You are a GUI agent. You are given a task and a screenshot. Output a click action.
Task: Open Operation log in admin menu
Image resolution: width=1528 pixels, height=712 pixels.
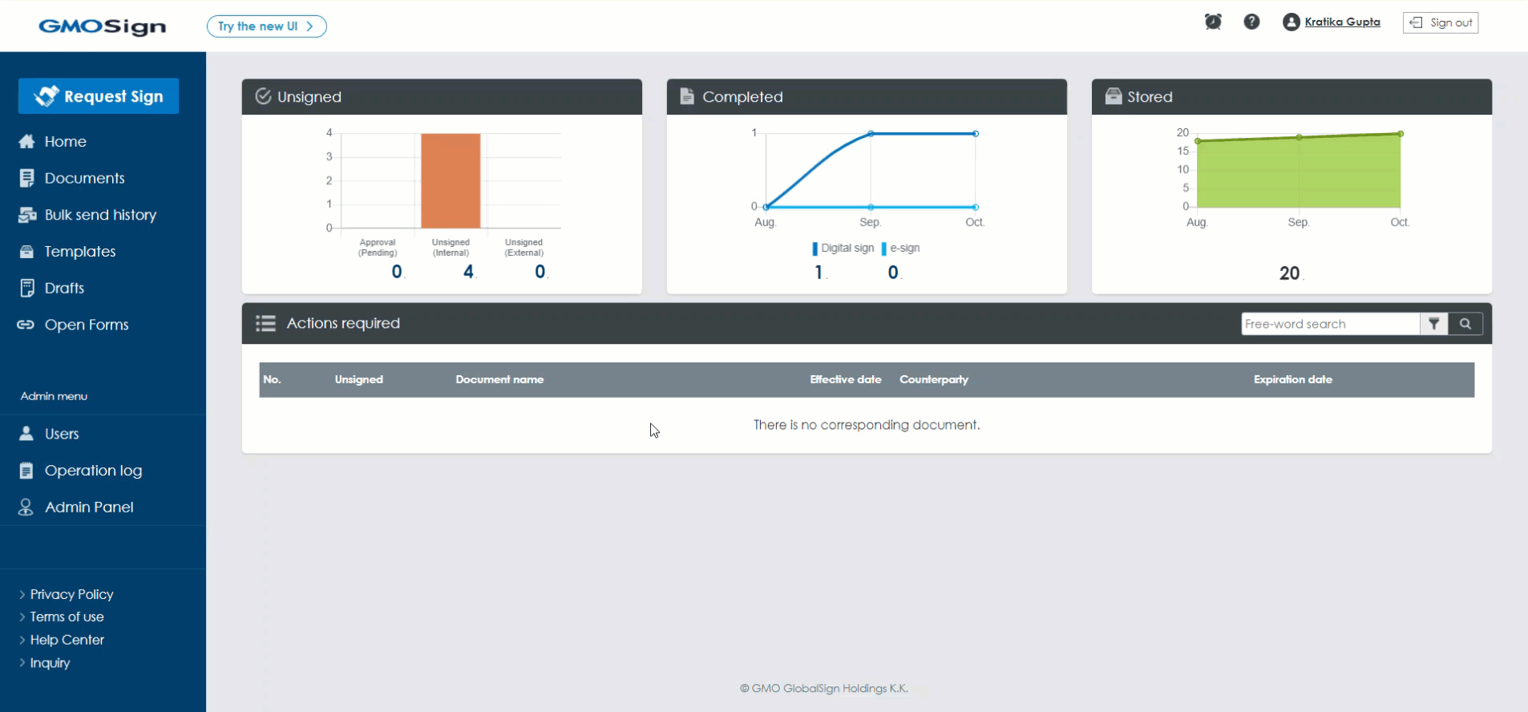coord(93,471)
